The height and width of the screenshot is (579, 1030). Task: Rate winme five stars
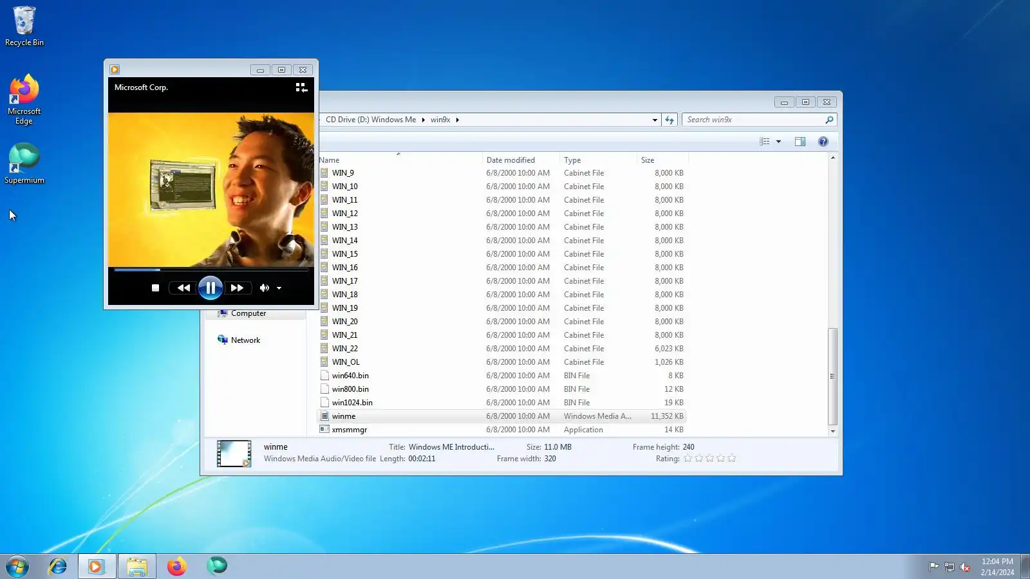pos(731,459)
